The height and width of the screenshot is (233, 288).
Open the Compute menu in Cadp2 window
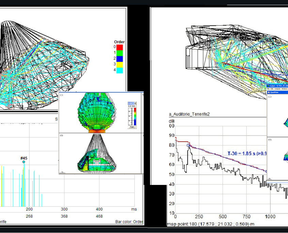pos(277,89)
